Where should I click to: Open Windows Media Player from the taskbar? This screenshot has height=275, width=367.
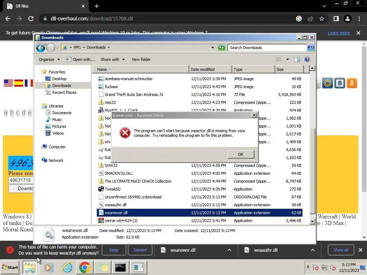[49, 267]
